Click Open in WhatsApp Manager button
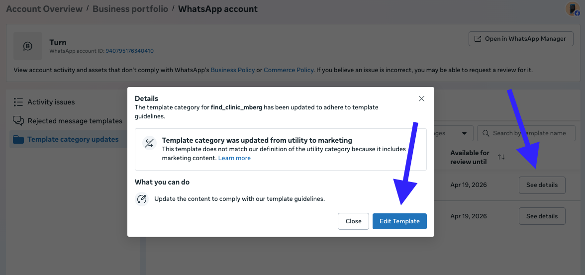Viewport: 585px width, 275px height. click(521, 39)
